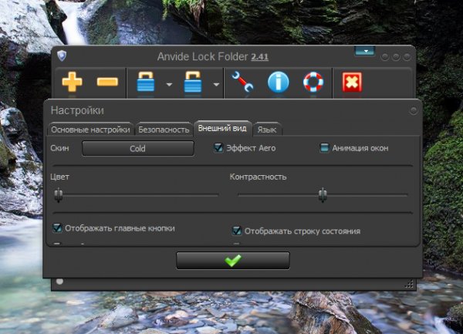Toggle Отображать строку состояния checkbox
Viewport: 463px width, 334px height.
coord(237,231)
